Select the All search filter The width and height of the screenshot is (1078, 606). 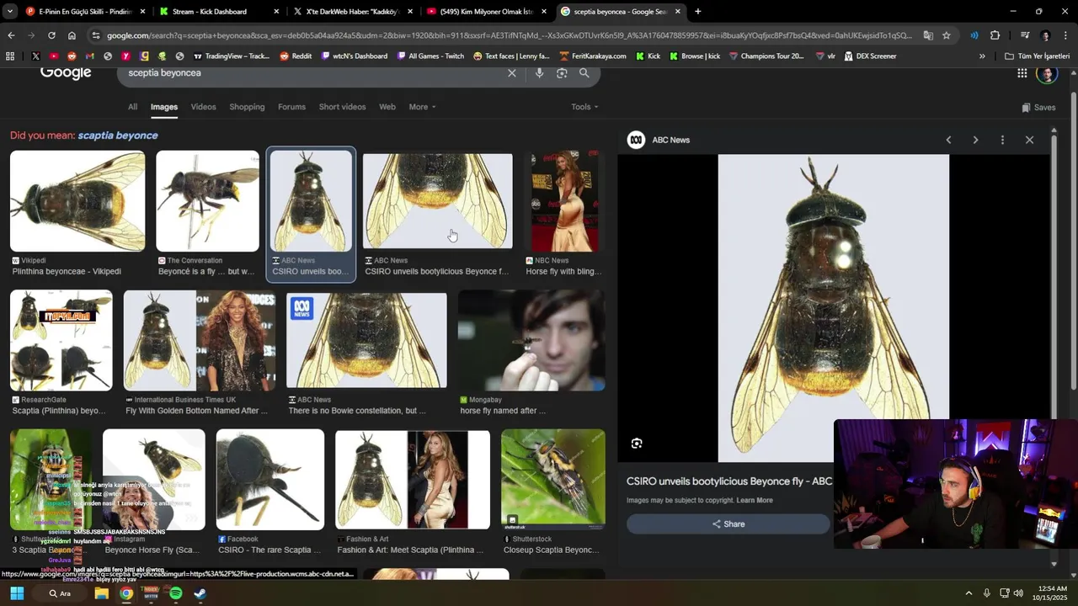[132, 107]
